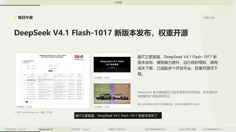Select the '五台设备串联跑 Qwen' bottom segment
This screenshot has height=132, width=236.
pos(156,129)
